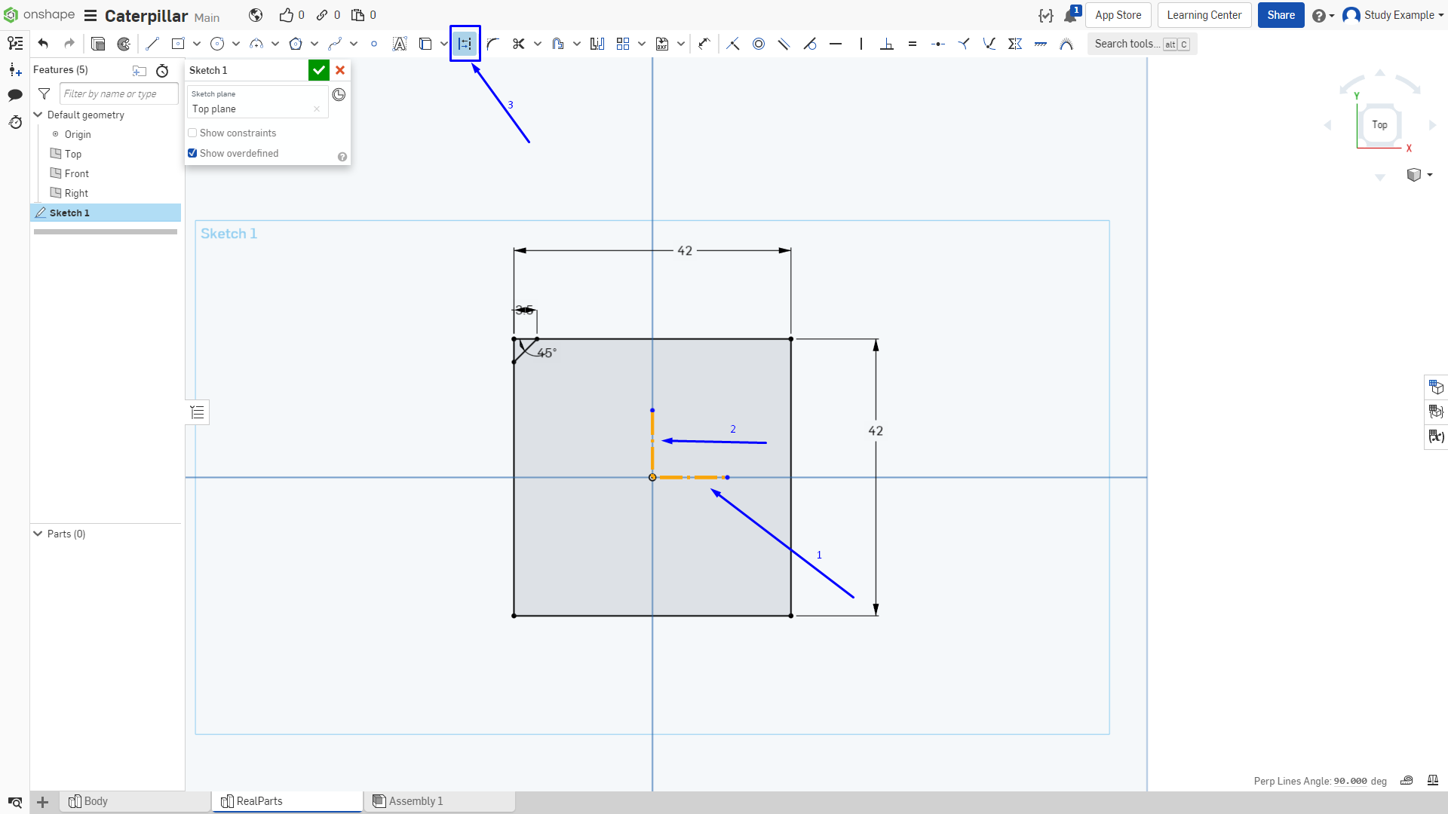Open the polygon tool dropdown arrow
The width and height of the screenshot is (1448, 814).
314,44
